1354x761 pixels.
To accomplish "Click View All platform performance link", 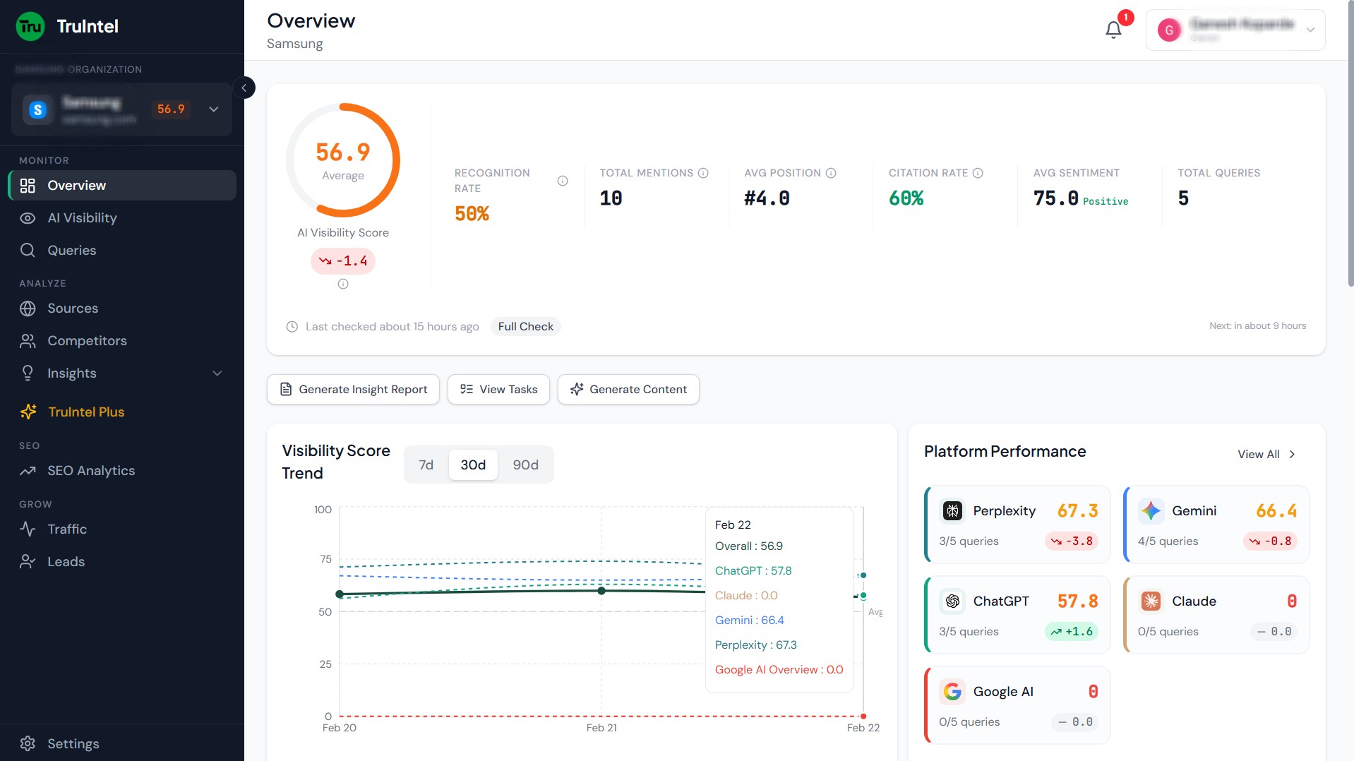I will pos(1266,454).
